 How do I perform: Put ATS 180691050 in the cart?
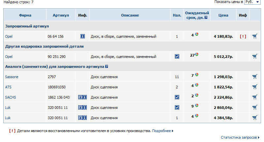point(254,87)
